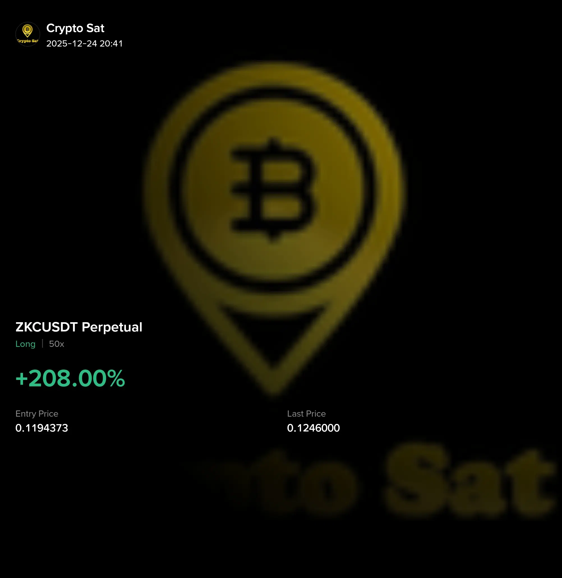Click the Entry Price label
This screenshot has width=562, height=578.
pyautogui.click(x=37, y=414)
